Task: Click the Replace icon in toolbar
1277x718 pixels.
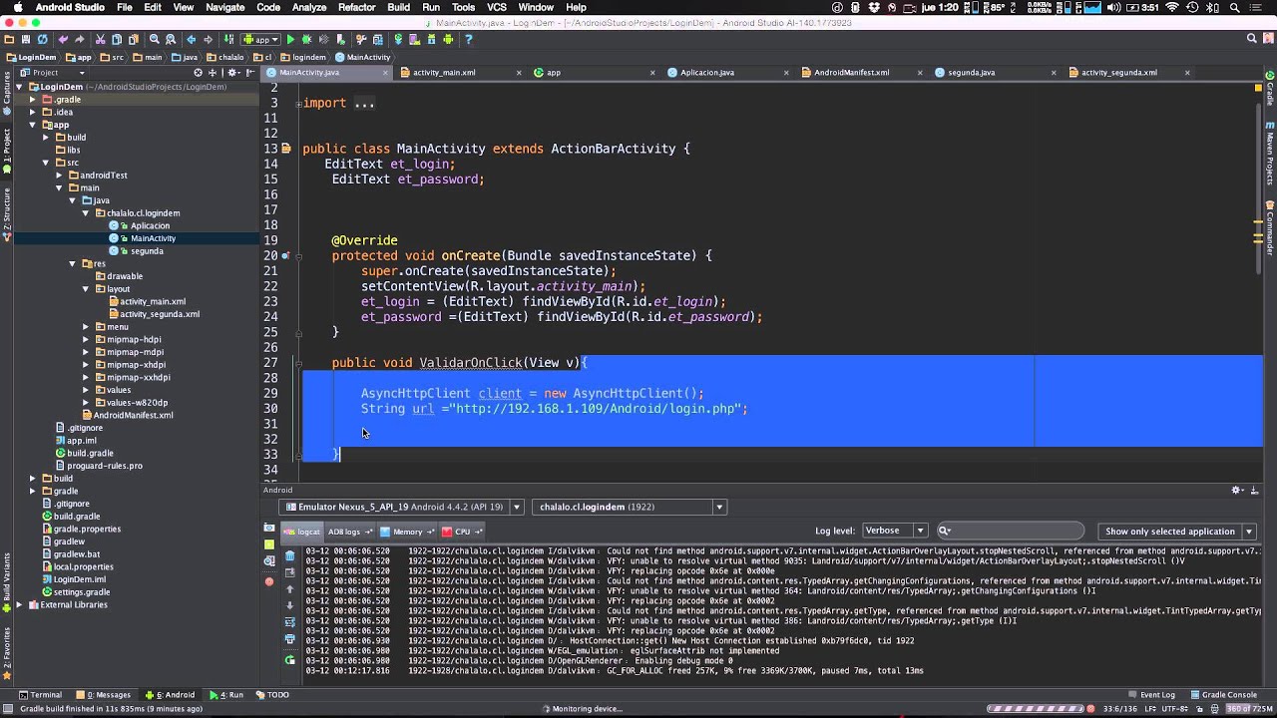Action: [171, 40]
